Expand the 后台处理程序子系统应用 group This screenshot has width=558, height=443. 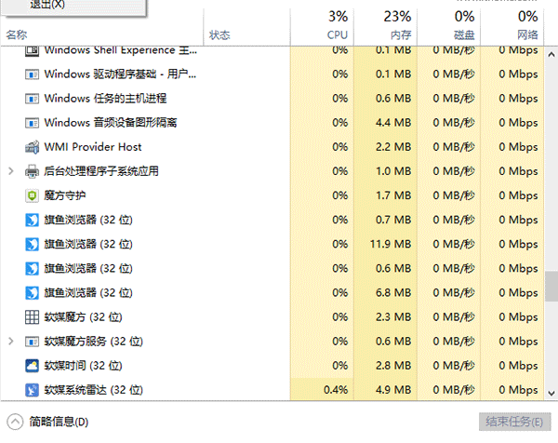tap(11, 171)
